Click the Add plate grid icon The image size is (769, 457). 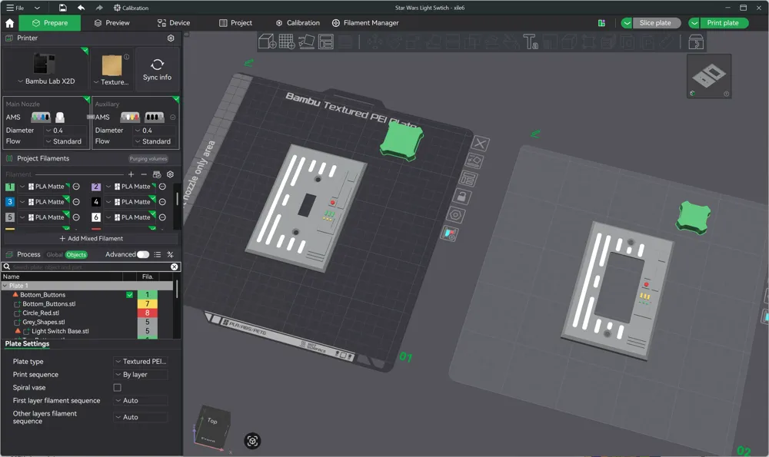(287, 41)
